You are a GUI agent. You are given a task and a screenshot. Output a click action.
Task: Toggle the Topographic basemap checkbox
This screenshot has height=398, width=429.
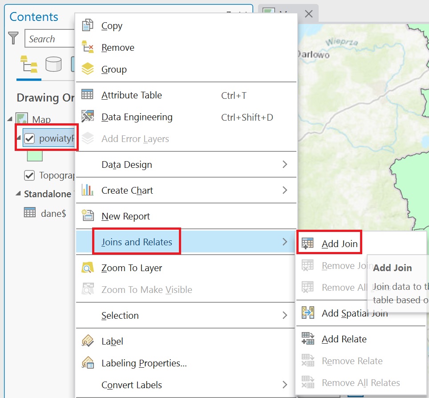[x=29, y=175]
